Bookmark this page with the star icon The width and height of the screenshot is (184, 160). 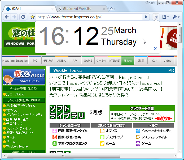[33, 17]
